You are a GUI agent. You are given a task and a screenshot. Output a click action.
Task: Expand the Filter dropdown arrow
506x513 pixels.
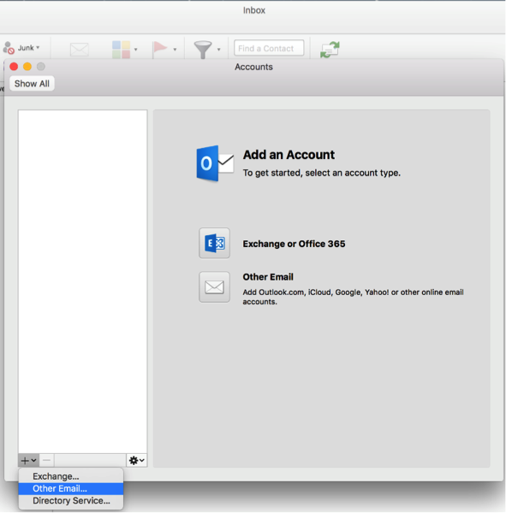click(218, 50)
